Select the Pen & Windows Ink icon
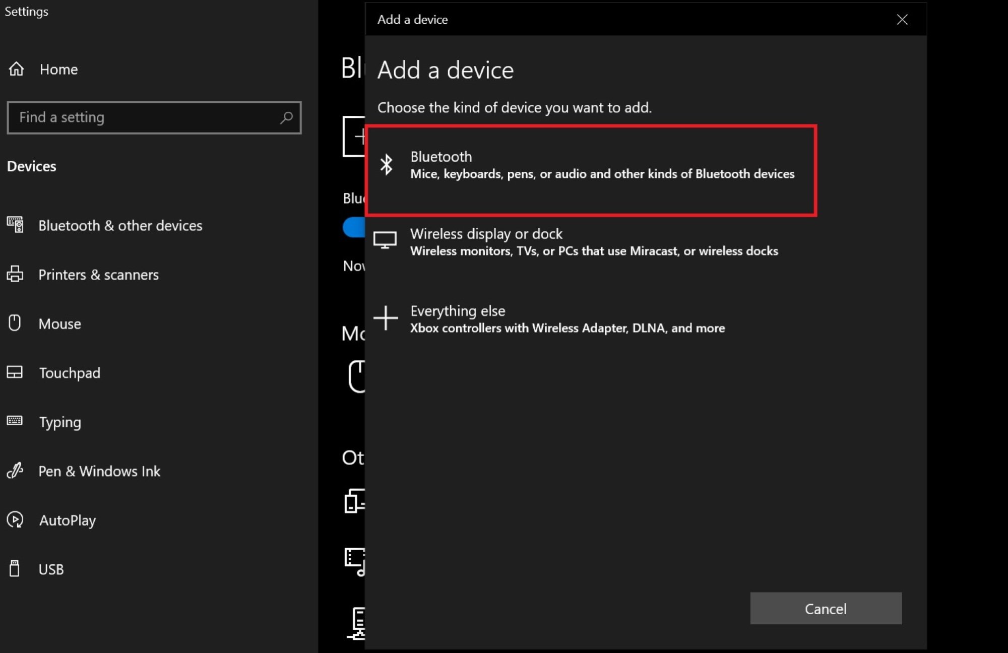 click(x=15, y=471)
